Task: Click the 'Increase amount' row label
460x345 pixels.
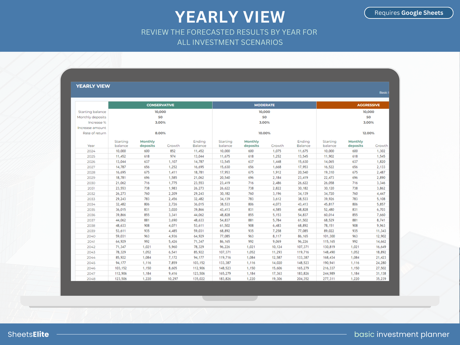Action: click(x=92, y=128)
